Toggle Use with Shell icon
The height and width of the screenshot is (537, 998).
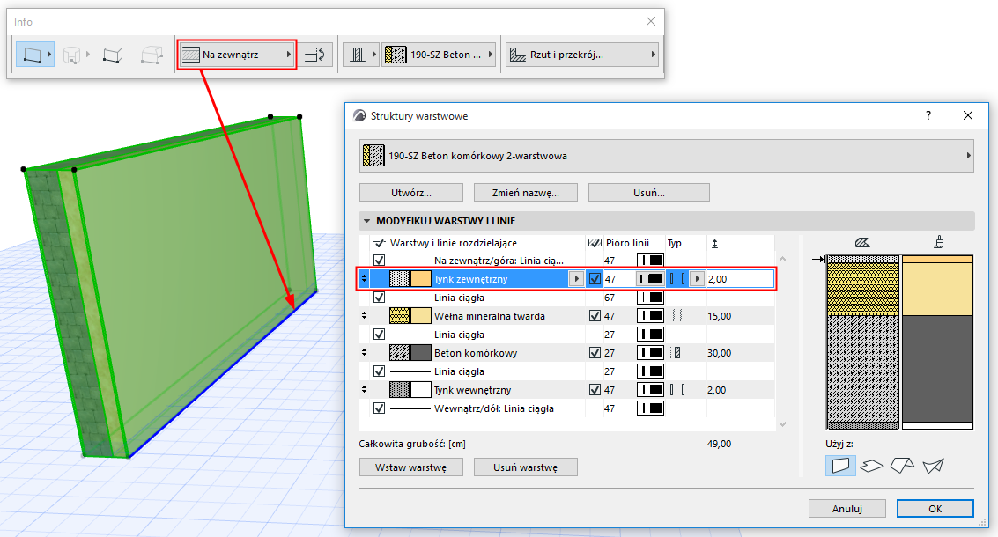(933, 466)
